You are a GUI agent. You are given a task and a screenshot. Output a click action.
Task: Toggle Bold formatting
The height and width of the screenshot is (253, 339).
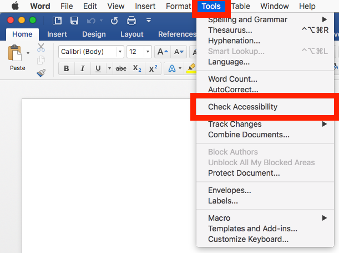pyautogui.click(x=67, y=68)
